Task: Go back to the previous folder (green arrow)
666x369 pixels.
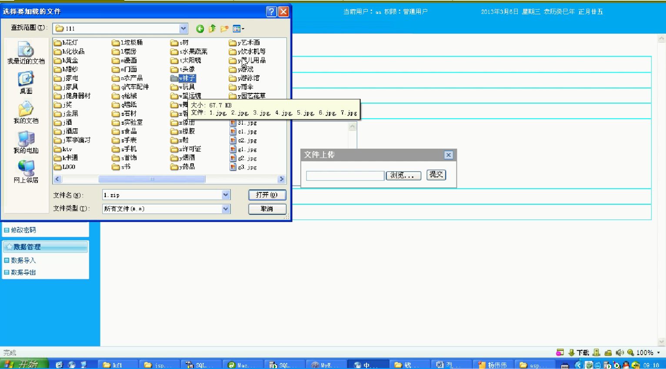Action: pyautogui.click(x=200, y=29)
